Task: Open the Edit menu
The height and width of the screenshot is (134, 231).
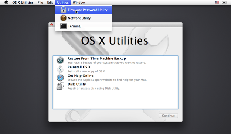Action: coord(50,3)
